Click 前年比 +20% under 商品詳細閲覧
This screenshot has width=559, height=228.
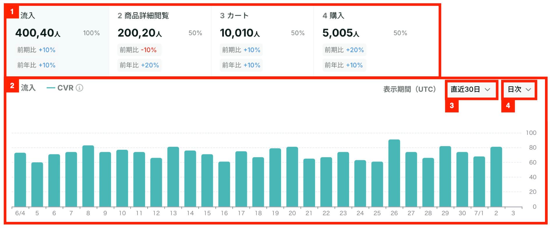(x=139, y=65)
